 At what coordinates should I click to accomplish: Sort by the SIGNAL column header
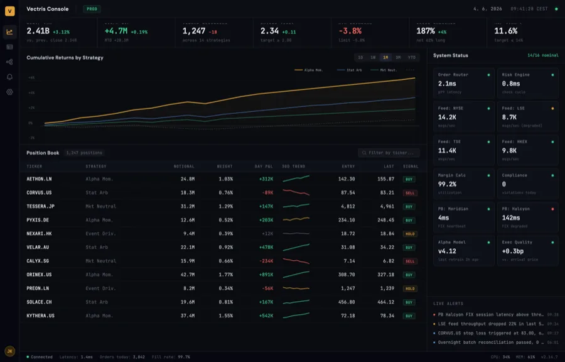pyautogui.click(x=411, y=167)
